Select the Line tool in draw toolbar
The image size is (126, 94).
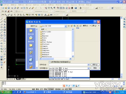tap(2, 19)
